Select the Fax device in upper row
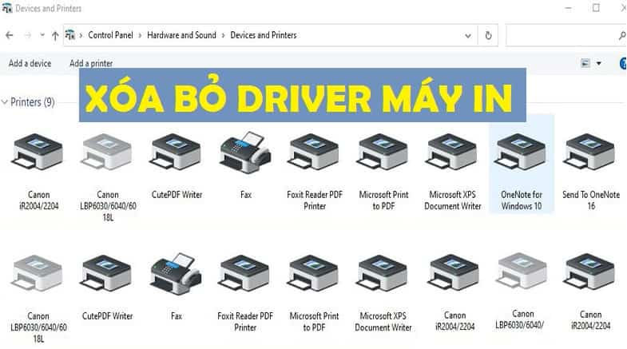627x349 pixels. [245, 166]
